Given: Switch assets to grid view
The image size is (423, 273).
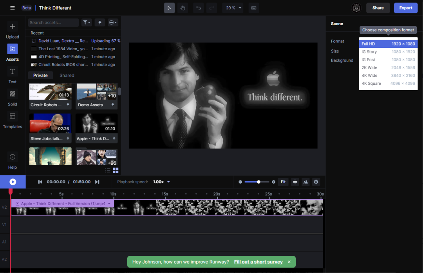Looking at the screenshot, I should tap(116, 170).
